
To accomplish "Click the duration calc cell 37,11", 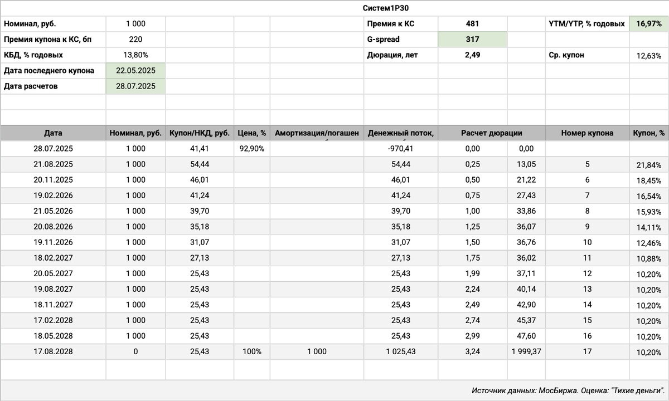I will tap(526, 273).
